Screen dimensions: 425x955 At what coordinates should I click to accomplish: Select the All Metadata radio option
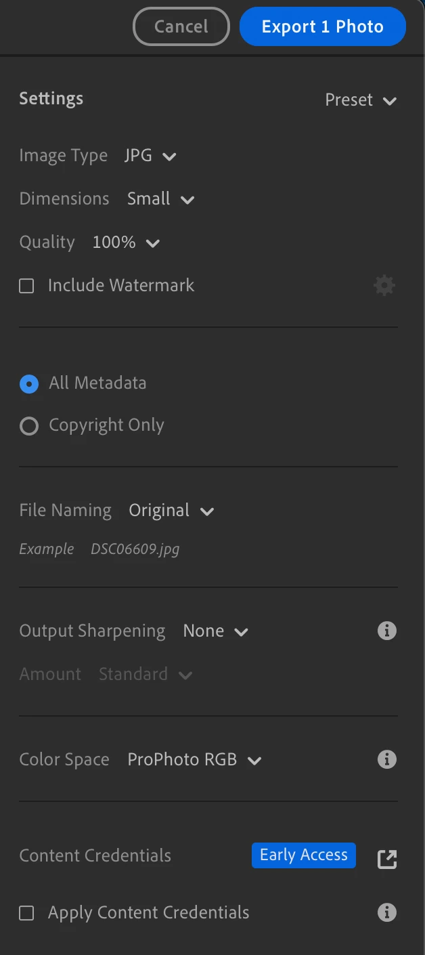point(29,384)
